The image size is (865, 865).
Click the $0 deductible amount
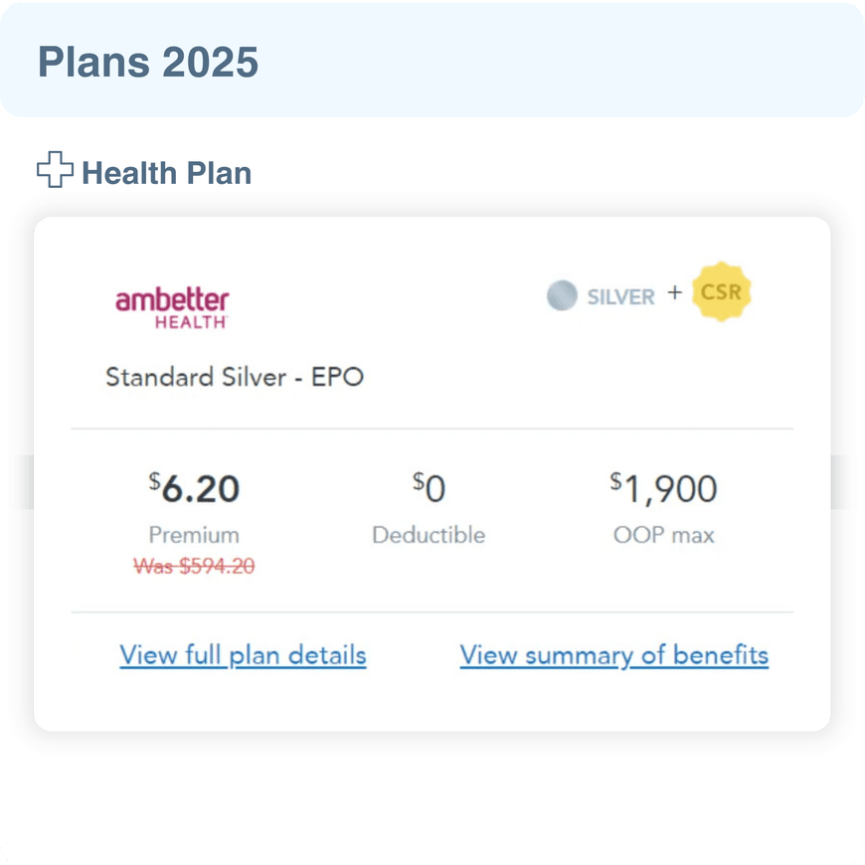[x=429, y=487]
